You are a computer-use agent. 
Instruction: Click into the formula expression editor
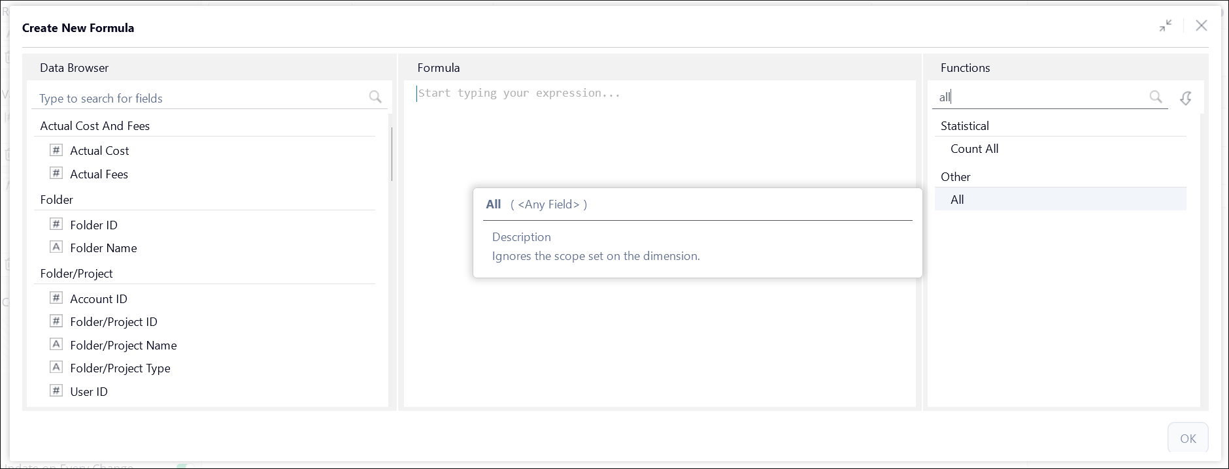(x=660, y=244)
